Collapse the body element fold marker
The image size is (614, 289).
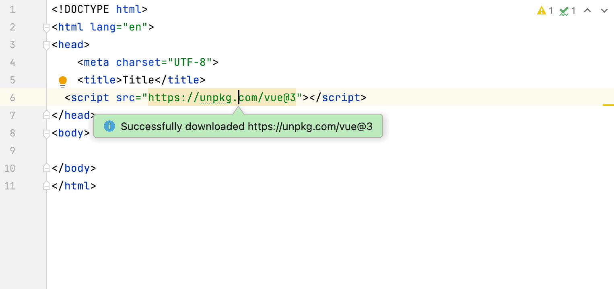tap(46, 133)
